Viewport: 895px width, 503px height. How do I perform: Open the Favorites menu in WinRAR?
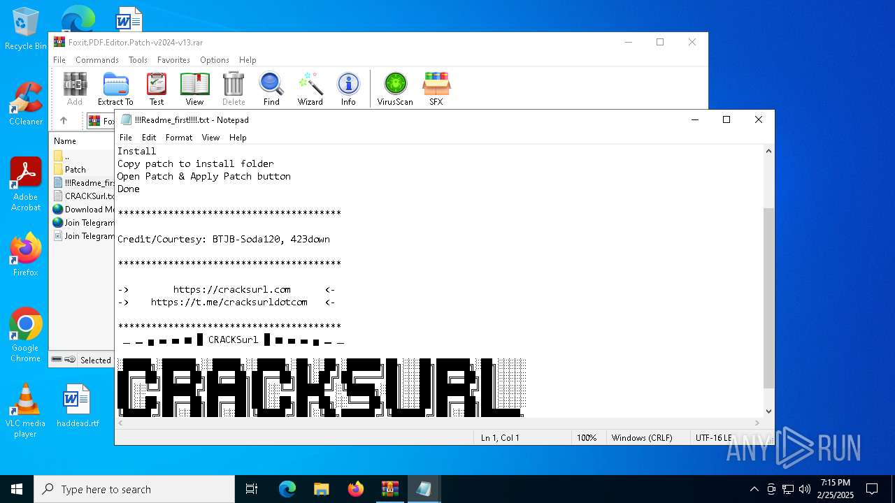pyautogui.click(x=173, y=60)
